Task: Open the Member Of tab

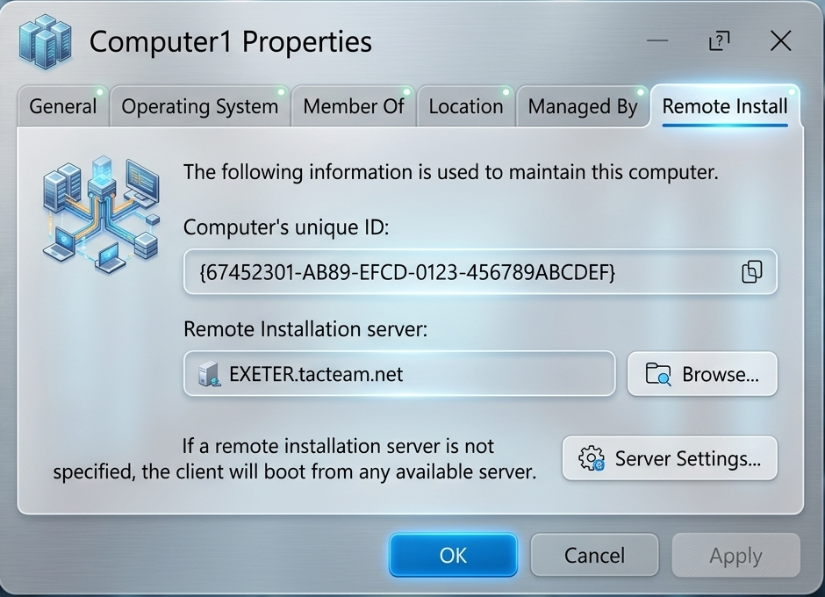Action: point(354,106)
